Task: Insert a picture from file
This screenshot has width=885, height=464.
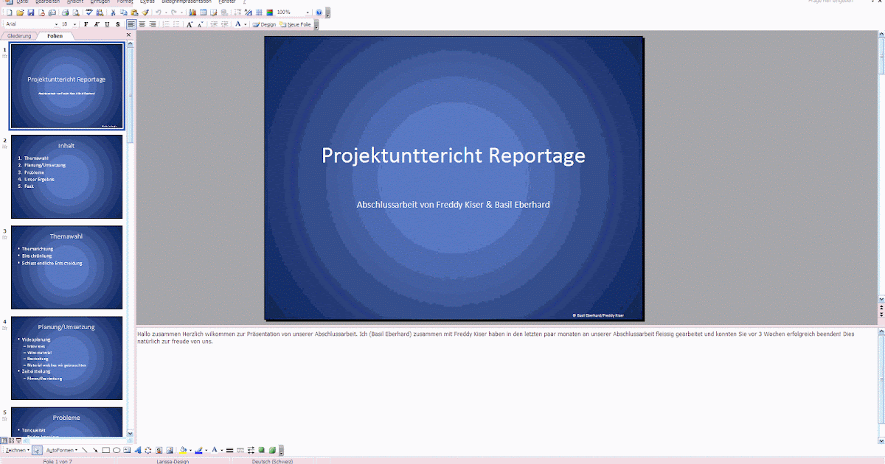Action: [169, 450]
